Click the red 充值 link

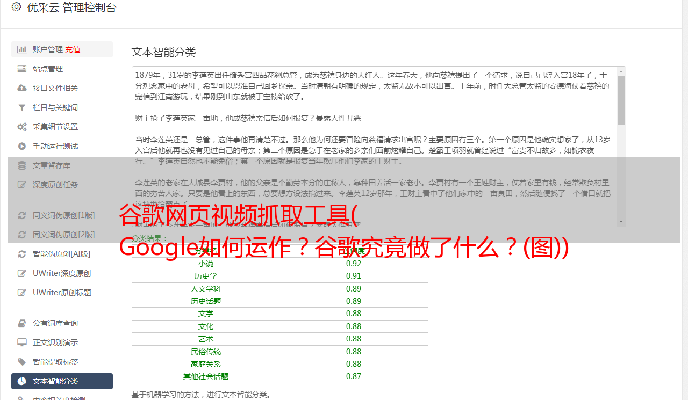coord(73,49)
